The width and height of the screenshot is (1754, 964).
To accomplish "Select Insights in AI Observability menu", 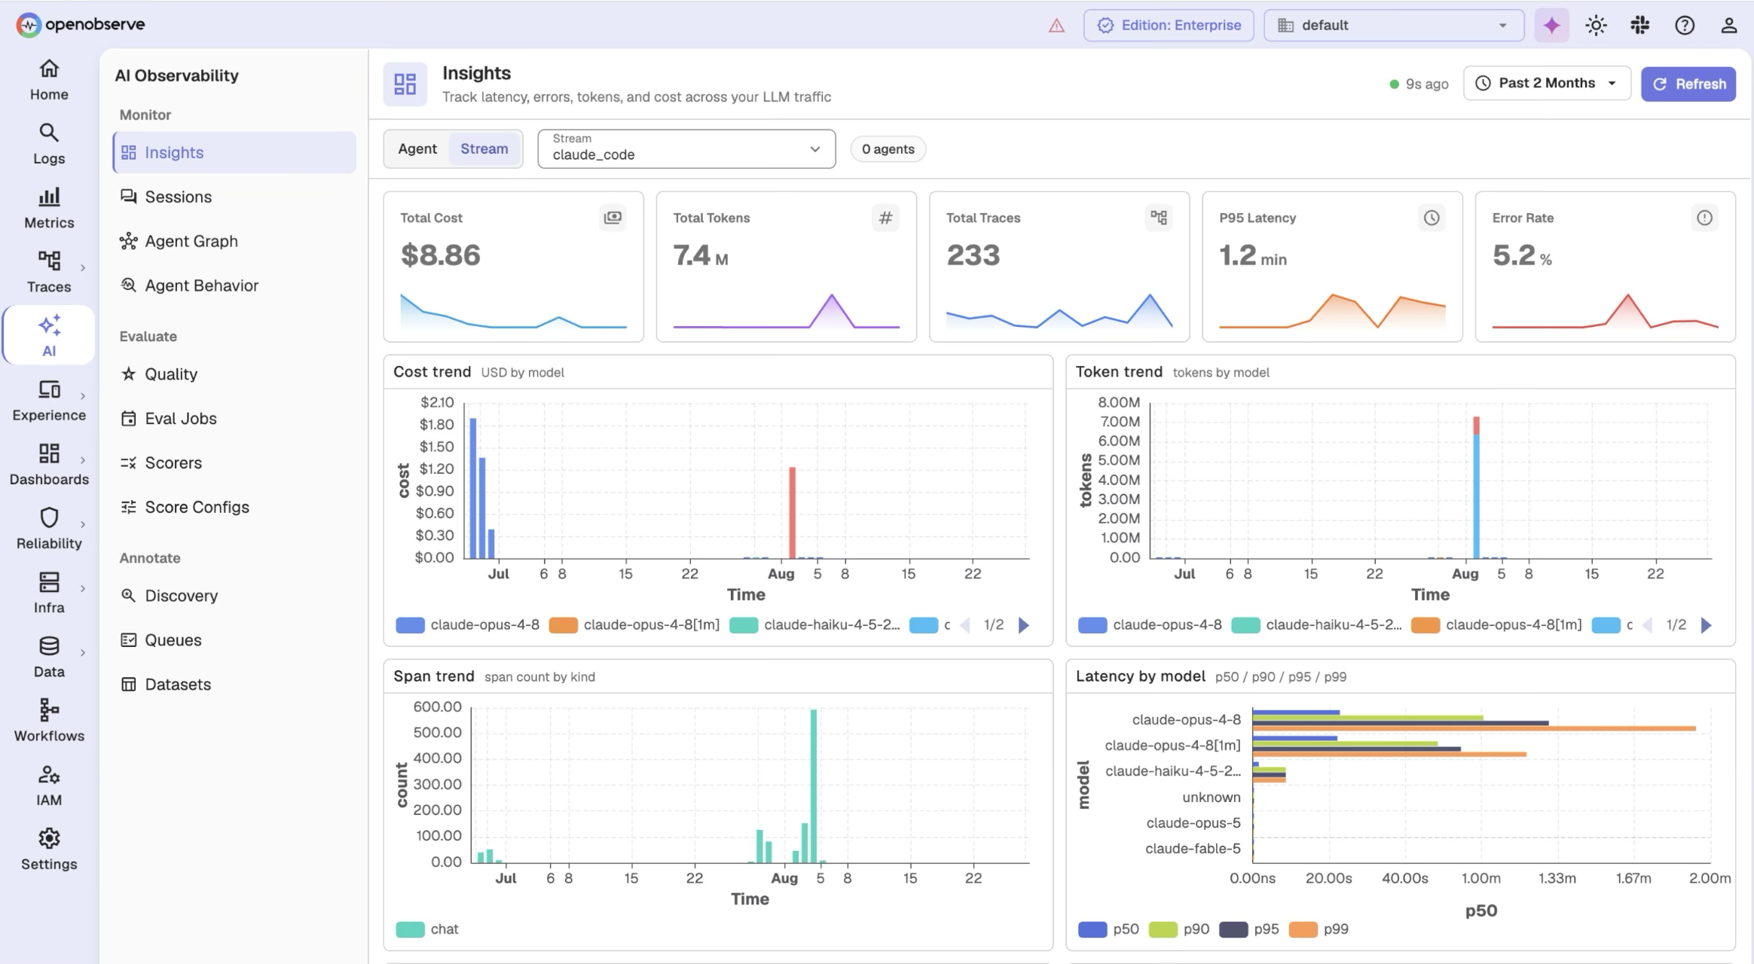I will coord(234,152).
